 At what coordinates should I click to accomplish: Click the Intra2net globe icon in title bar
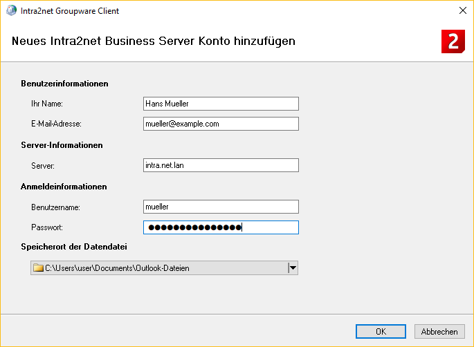pos(12,10)
